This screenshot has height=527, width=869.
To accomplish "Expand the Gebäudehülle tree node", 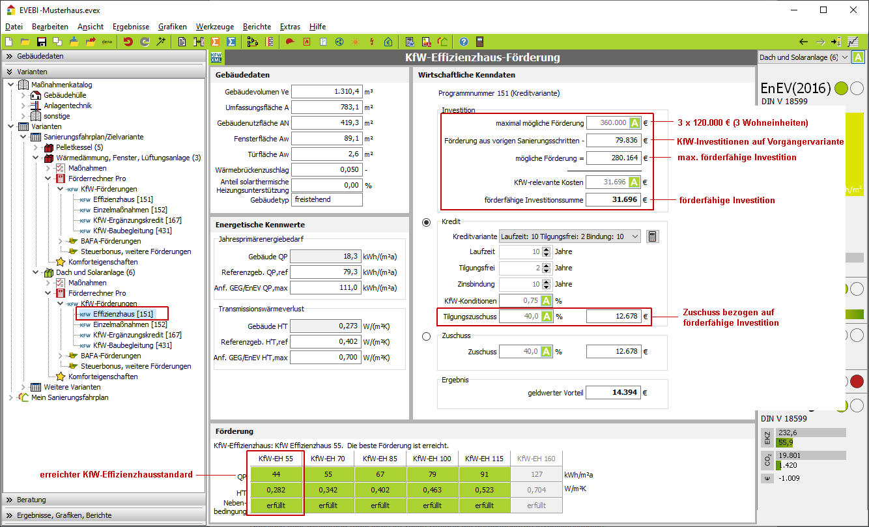I will 23,95.
